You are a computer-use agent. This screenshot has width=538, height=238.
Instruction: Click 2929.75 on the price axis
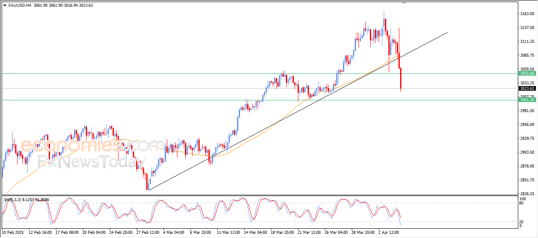(x=527, y=139)
